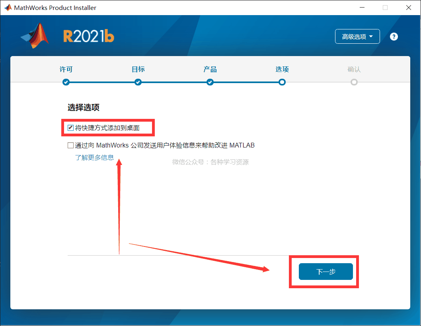The image size is (421, 326).
Task: Click the 产品 step checkmark circle
Action: [210, 82]
